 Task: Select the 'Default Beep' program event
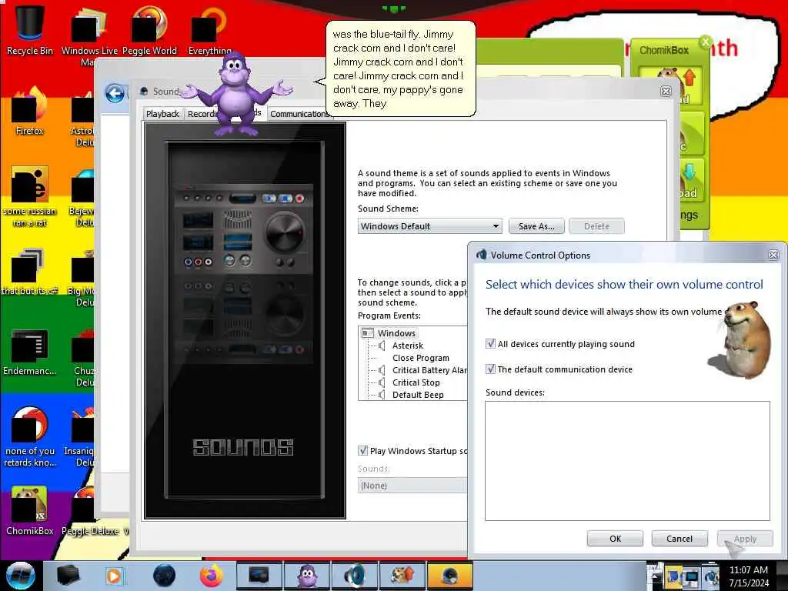pos(418,395)
